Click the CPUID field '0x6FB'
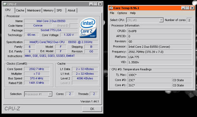Image resolution: width=197 pixels, height=117 pixels. pyautogui.click(x=160, y=31)
